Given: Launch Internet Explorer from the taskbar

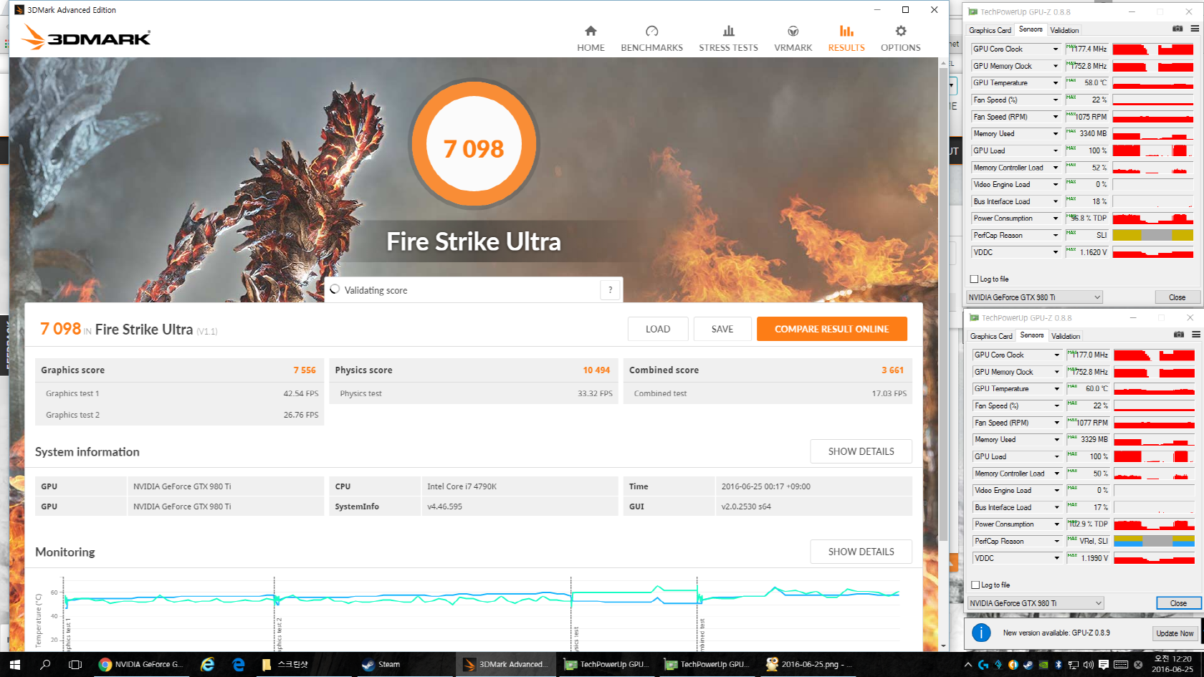Looking at the screenshot, I should (207, 664).
